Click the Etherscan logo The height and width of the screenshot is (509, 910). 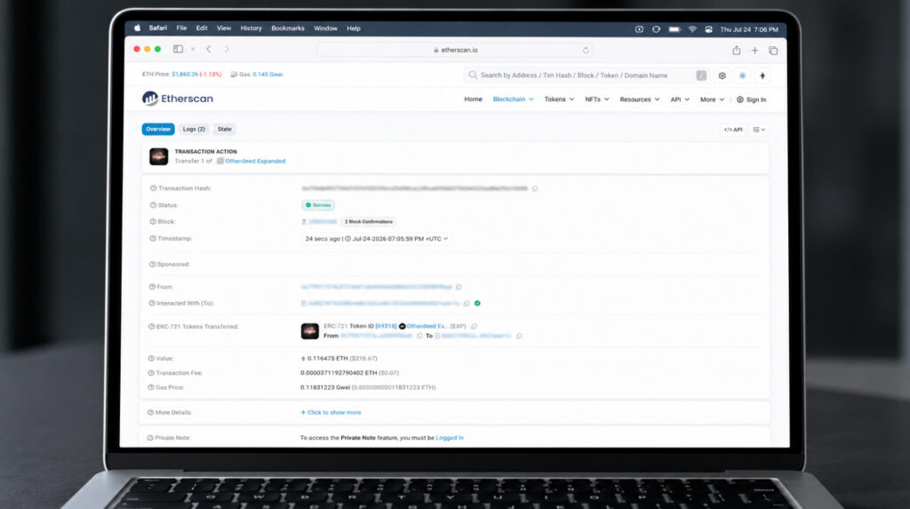tap(178, 99)
